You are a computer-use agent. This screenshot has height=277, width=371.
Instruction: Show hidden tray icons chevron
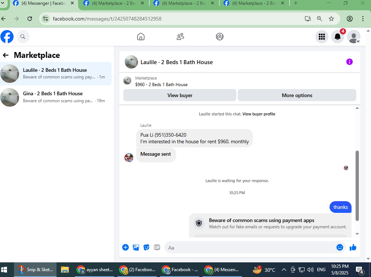tap(284, 270)
